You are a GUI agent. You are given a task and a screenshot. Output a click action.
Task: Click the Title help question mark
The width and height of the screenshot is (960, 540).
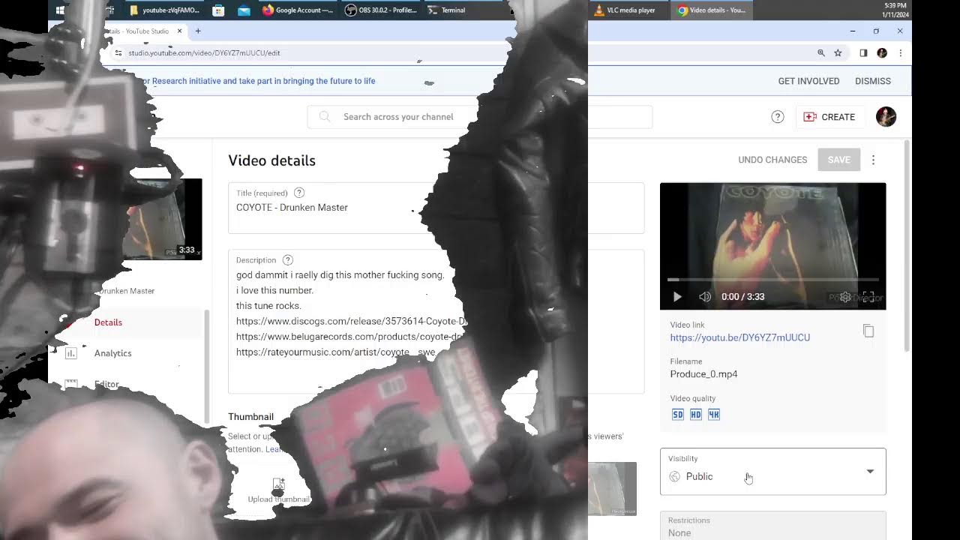click(x=299, y=193)
